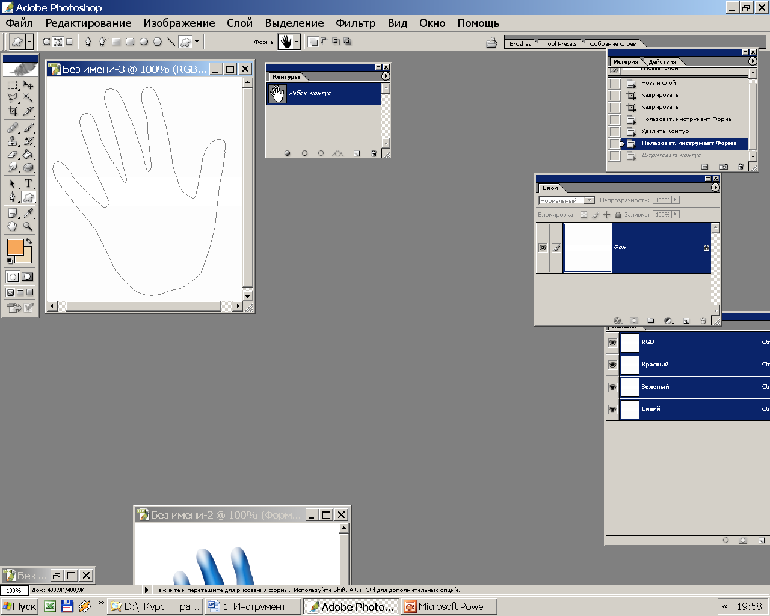The image size is (770, 616).
Task: Open the Редактирование menu
Action: (88, 23)
